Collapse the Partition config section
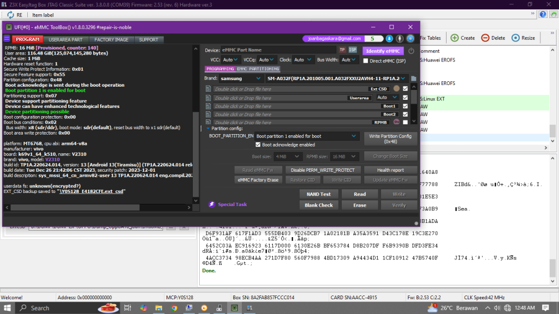Image resolution: width=559 pixels, height=314 pixels. (x=208, y=129)
